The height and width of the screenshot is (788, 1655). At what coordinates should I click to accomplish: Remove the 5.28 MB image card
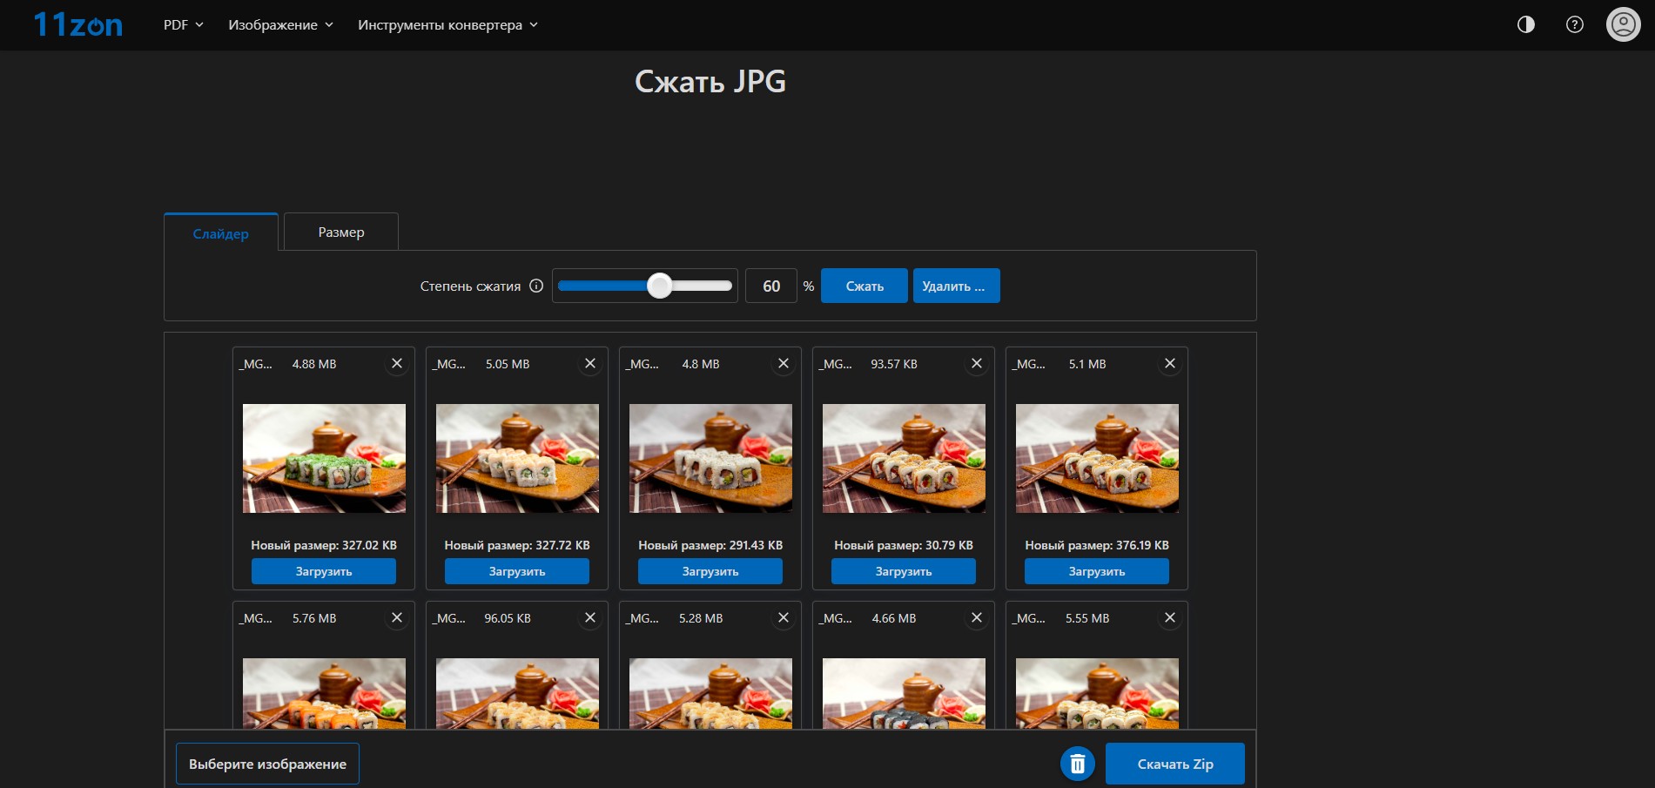[784, 618]
